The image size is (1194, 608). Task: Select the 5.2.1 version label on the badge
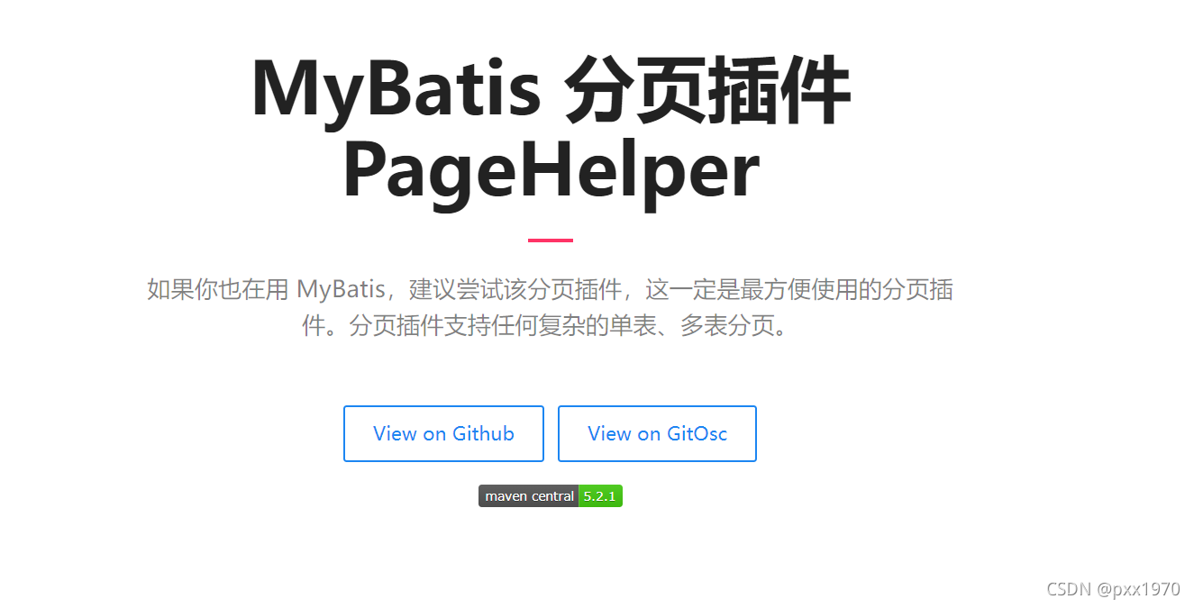(602, 495)
